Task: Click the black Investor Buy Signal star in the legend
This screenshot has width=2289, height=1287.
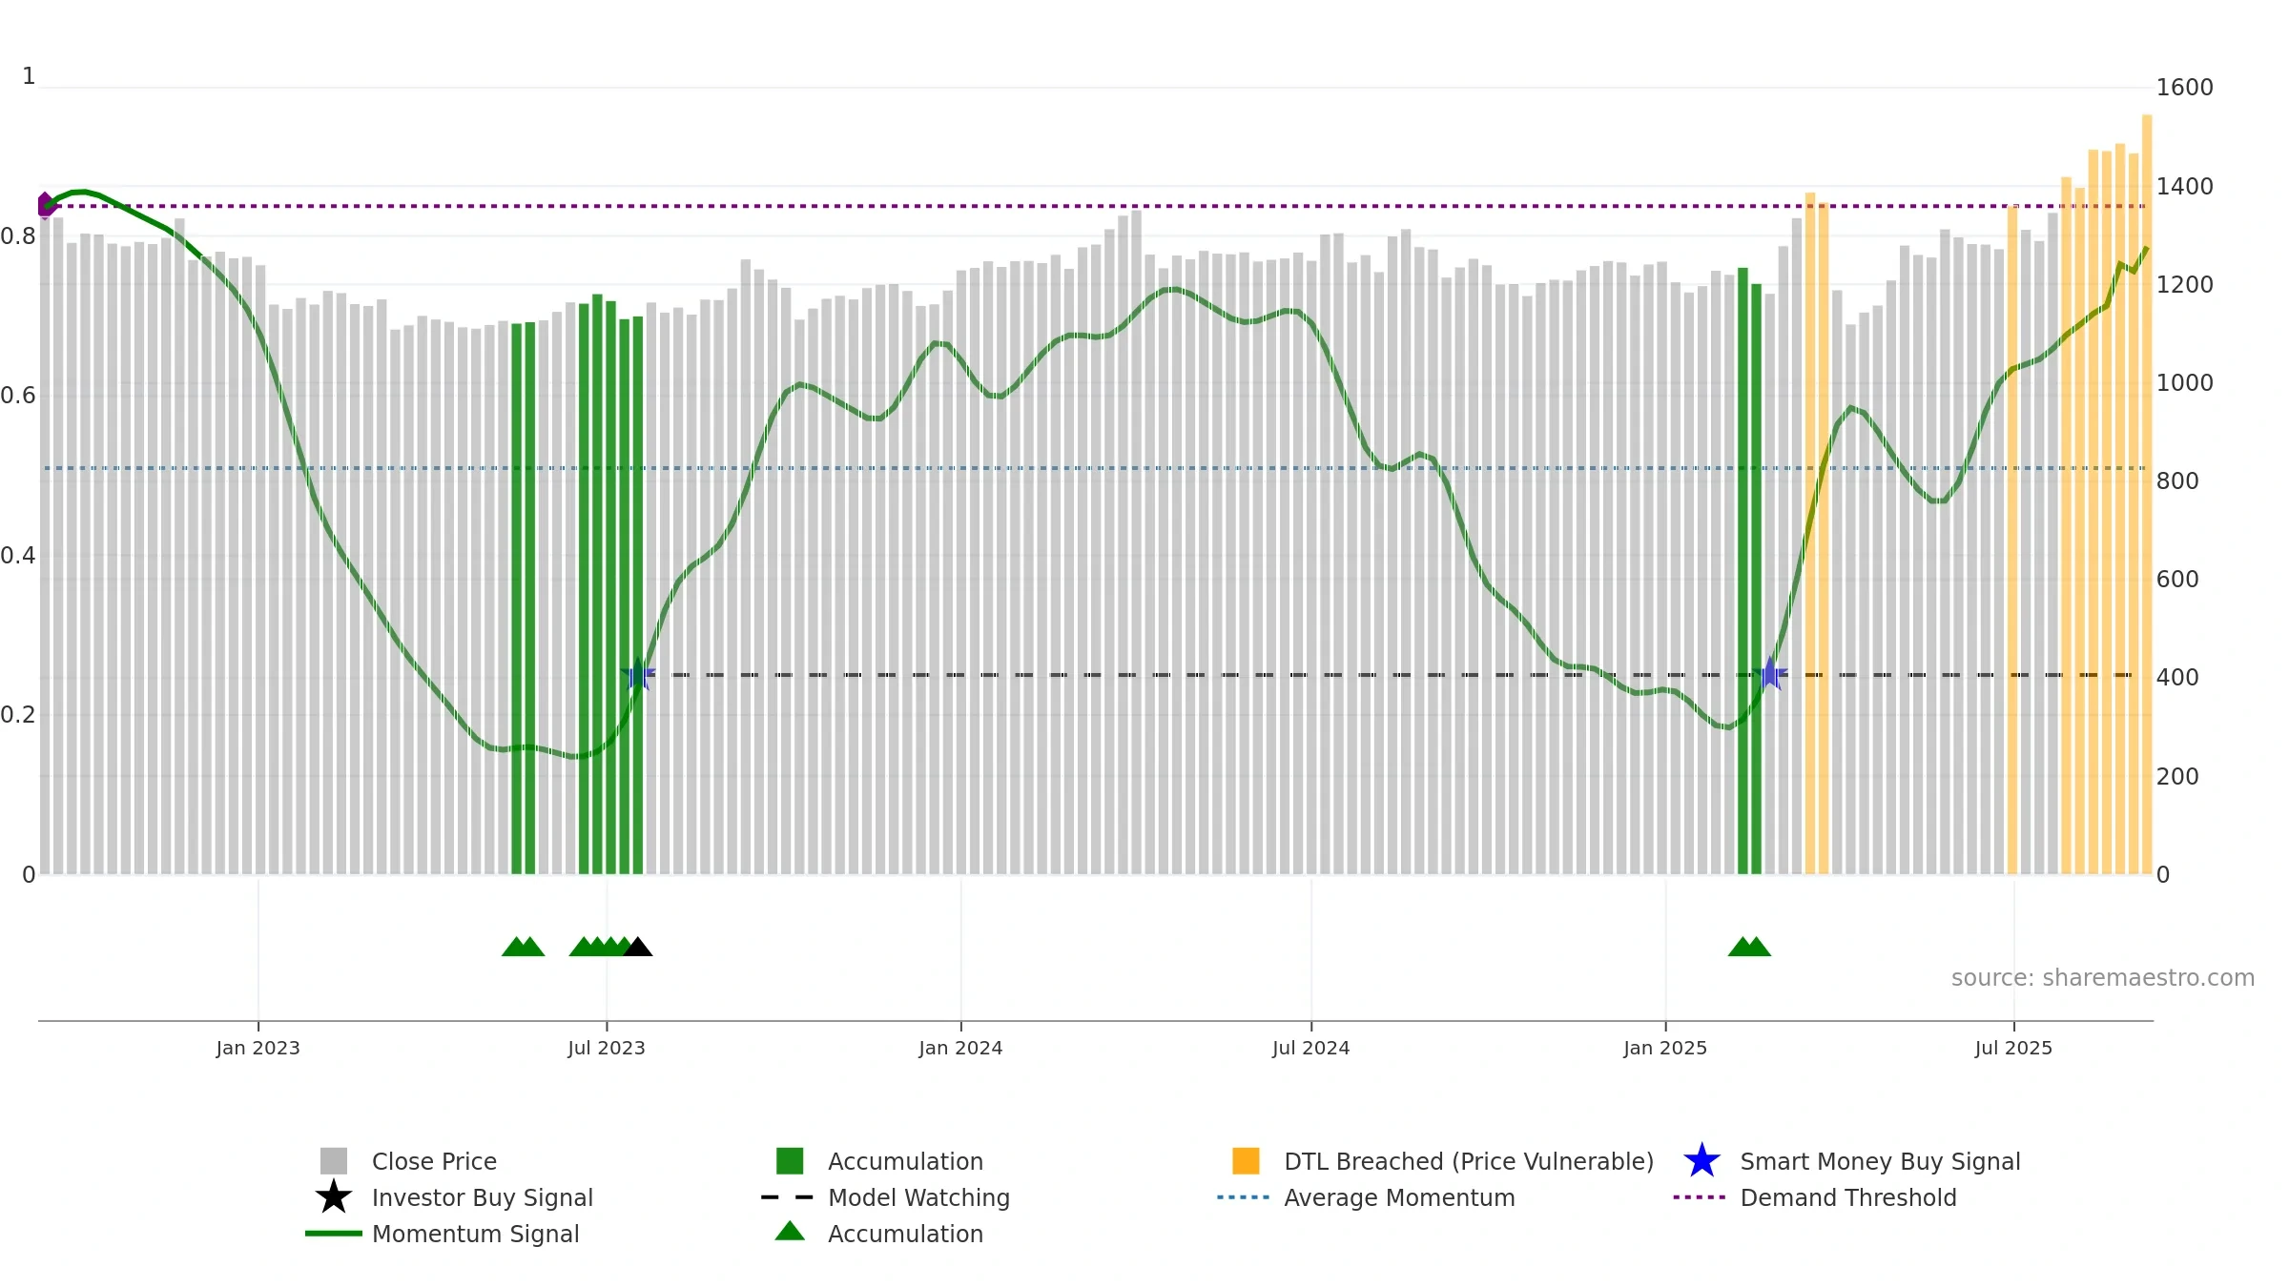Action: tap(334, 1197)
